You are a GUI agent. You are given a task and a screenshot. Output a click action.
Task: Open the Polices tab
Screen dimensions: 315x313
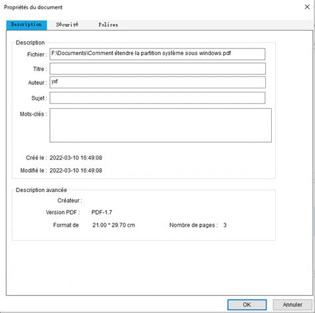tap(108, 25)
